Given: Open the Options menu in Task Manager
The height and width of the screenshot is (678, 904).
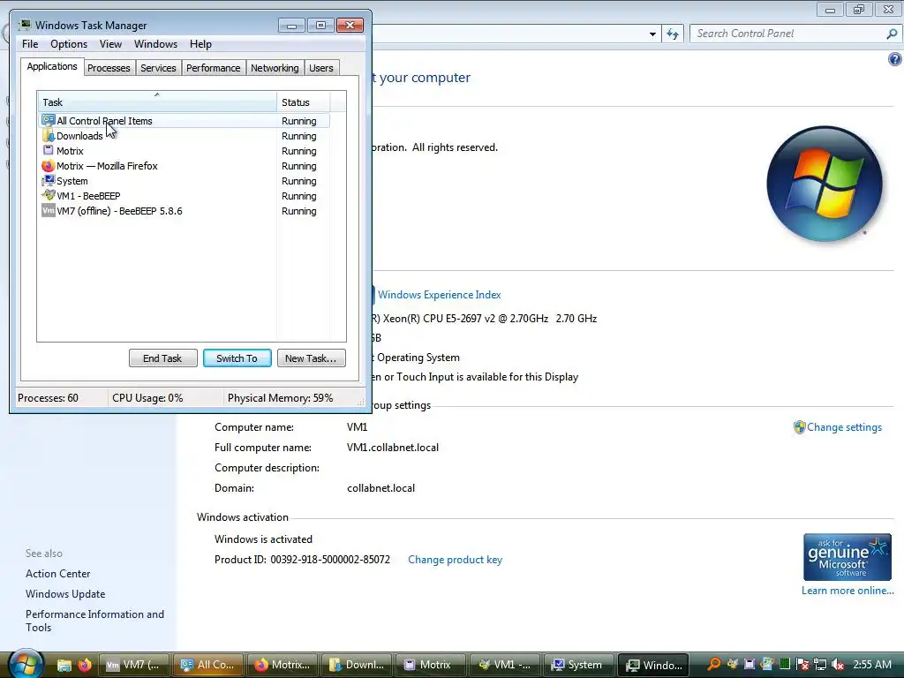Looking at the screenshot, I should click(69, 44).
